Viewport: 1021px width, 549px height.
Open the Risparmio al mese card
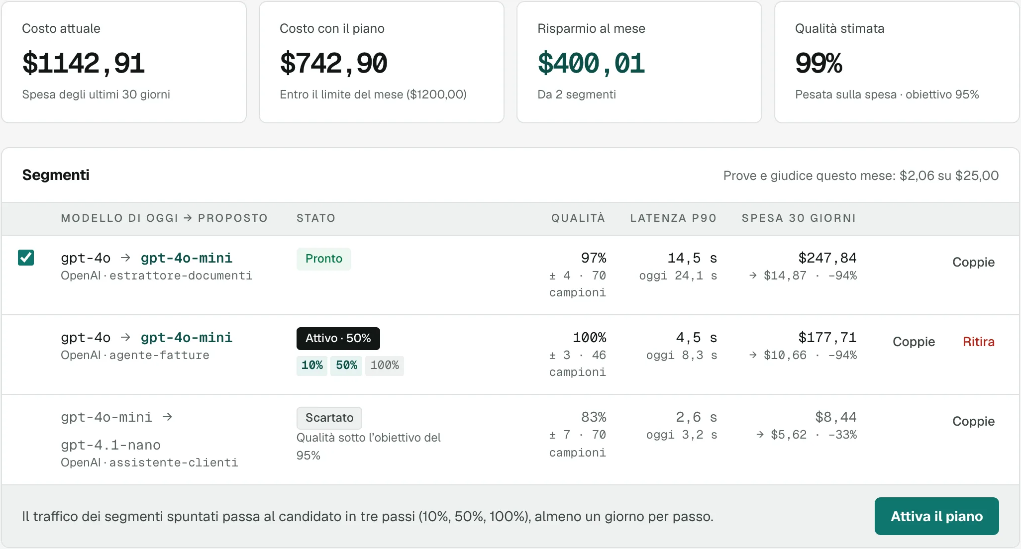point(639,62)
